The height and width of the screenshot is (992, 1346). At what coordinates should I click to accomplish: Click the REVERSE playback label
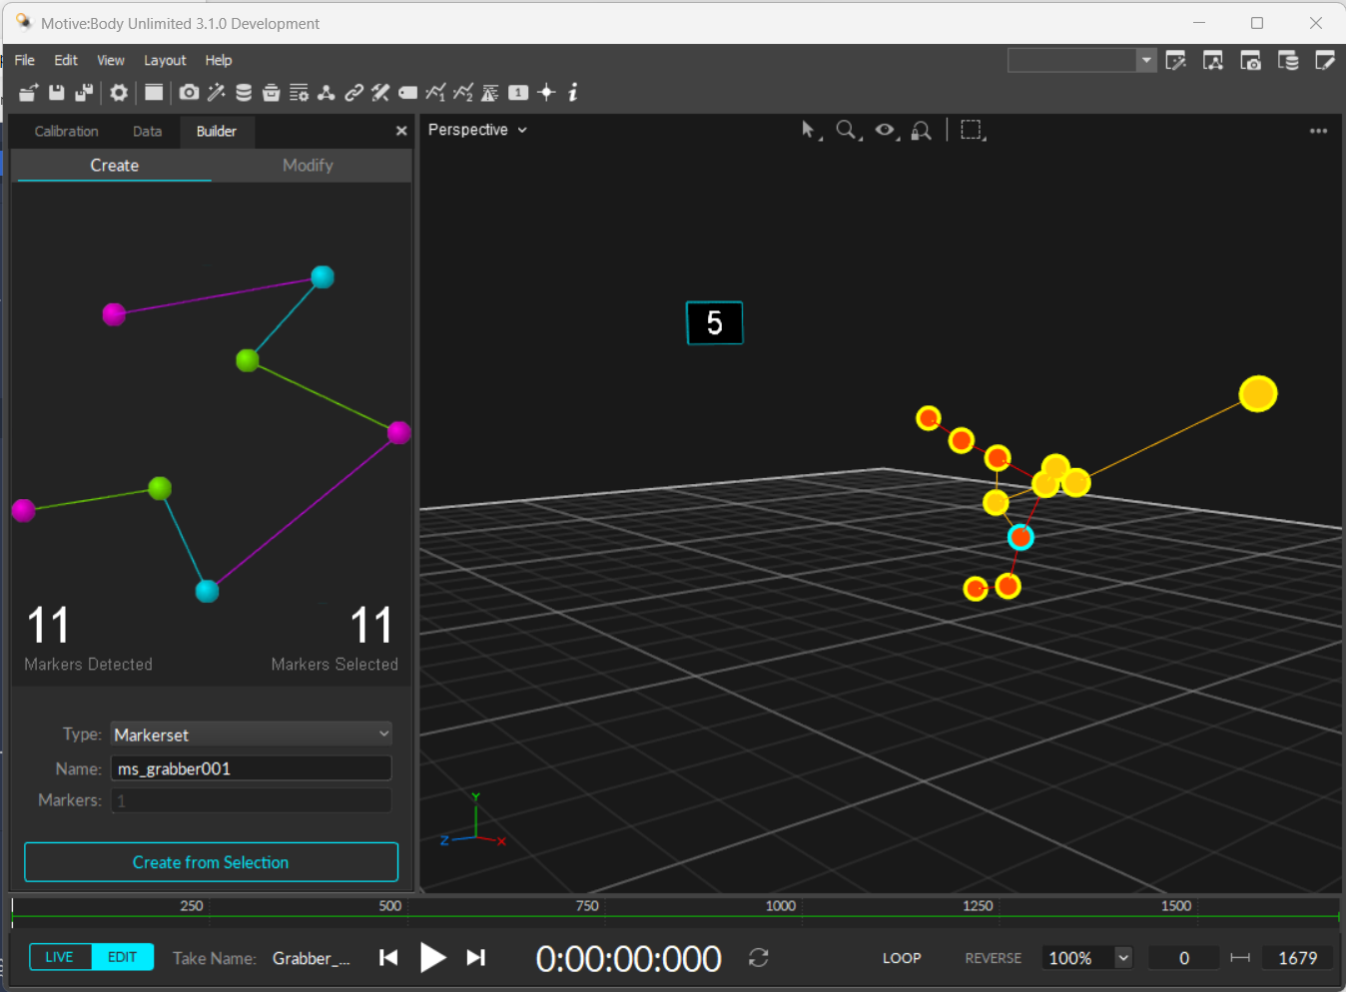(x=993, y=957)
